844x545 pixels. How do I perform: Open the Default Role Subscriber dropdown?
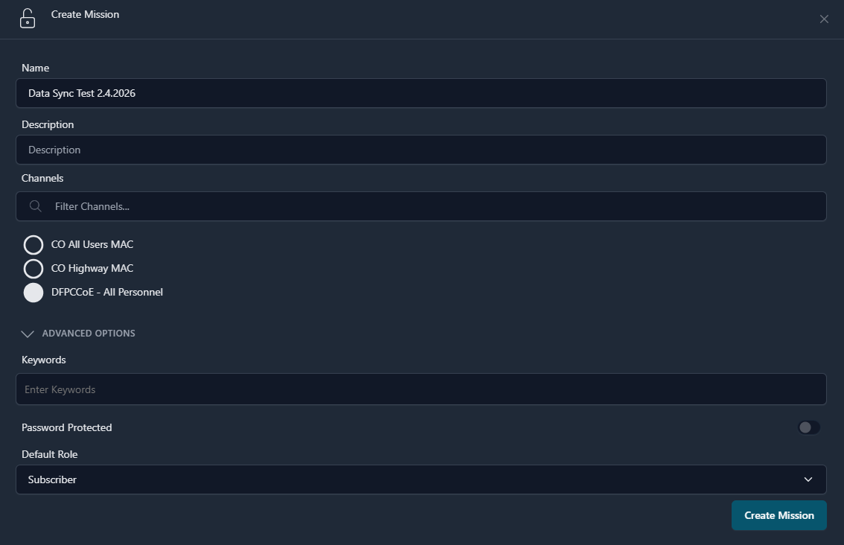click(421, 479)
